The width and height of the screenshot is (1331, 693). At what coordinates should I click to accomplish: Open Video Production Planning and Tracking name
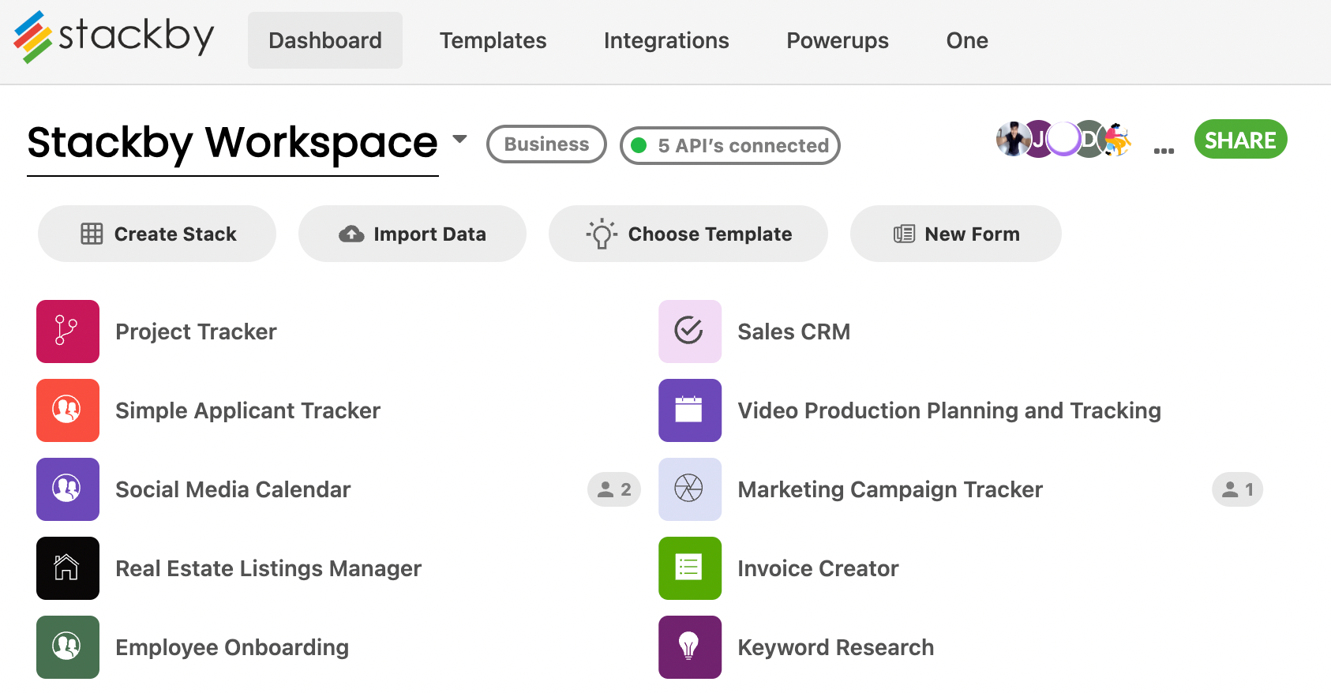pos(950,410)
